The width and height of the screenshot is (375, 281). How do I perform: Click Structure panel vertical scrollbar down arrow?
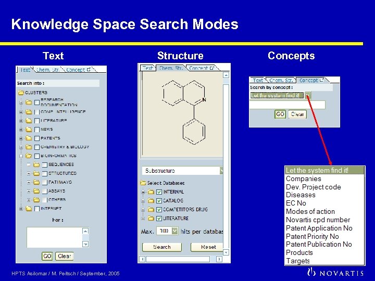point(226,252)
